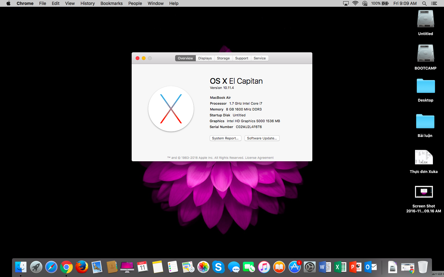Open the Bookmarks menu
Viewport: 444px width, 277px height.
pyautogui.click(x=111, y=3)
